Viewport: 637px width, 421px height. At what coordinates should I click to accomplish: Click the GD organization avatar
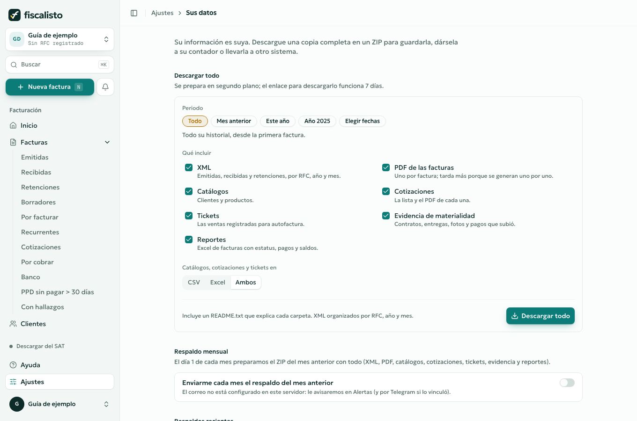coord(17,39)
